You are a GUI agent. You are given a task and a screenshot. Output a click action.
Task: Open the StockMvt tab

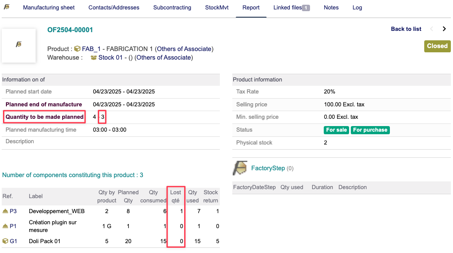point(217,8)
